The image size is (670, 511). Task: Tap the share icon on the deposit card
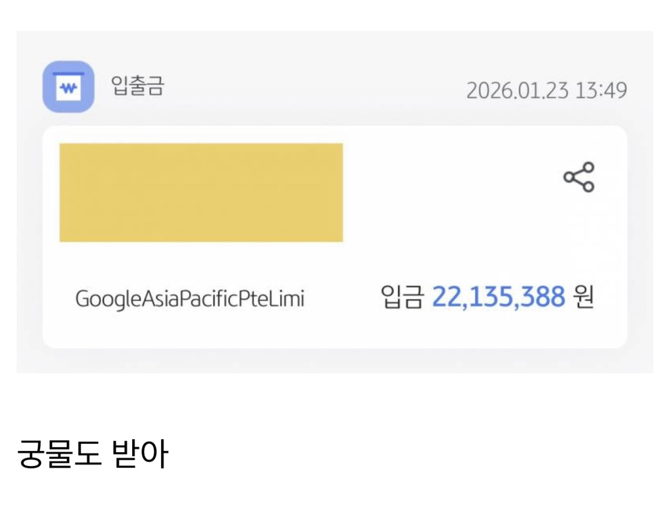click(579, 176)
